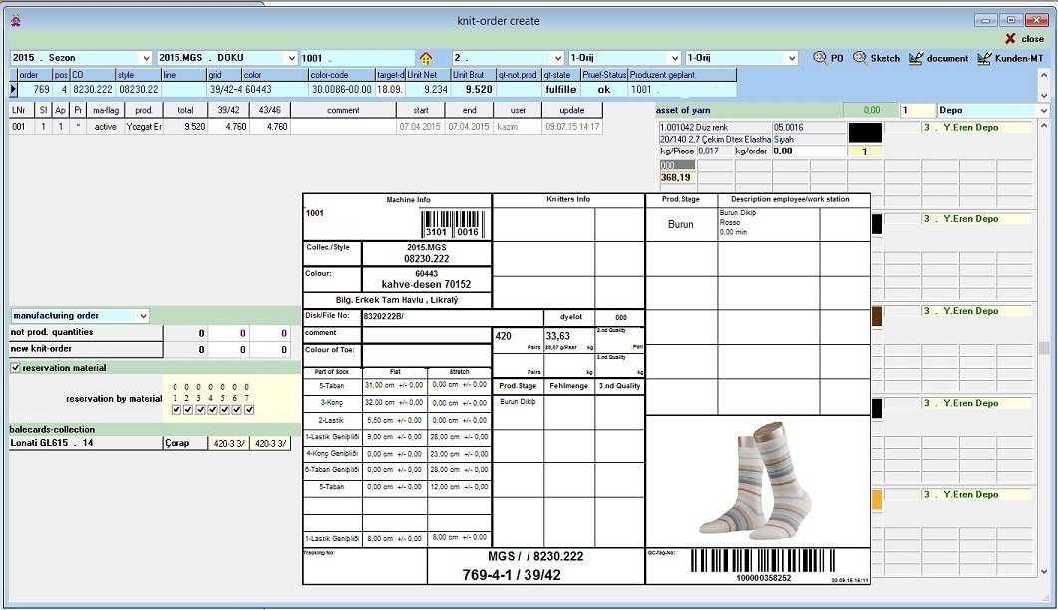1058x610 pixels.
Task: Click the 'comment' column header
Action: coord(343,110)
